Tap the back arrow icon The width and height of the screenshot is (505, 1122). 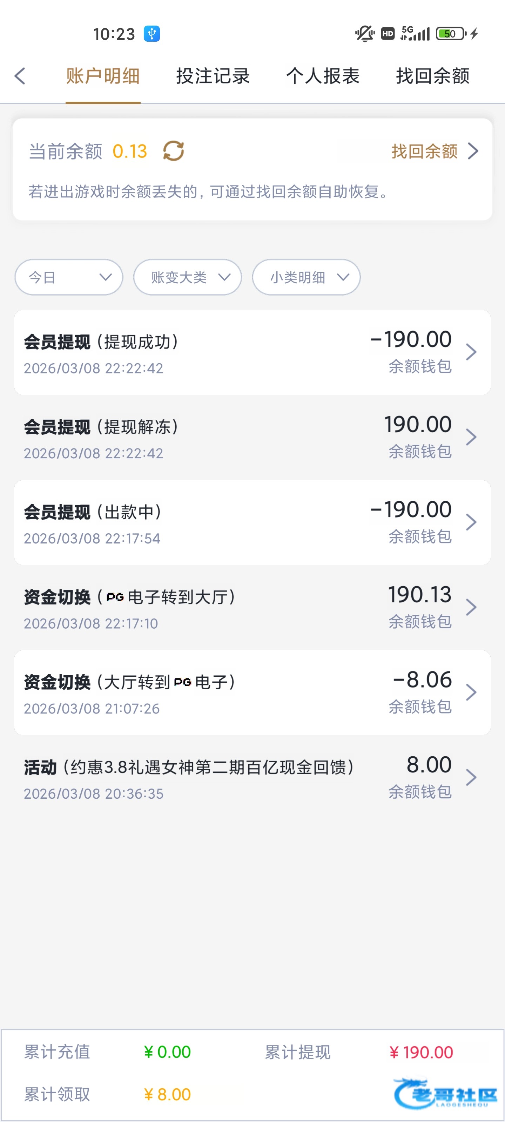20,76
